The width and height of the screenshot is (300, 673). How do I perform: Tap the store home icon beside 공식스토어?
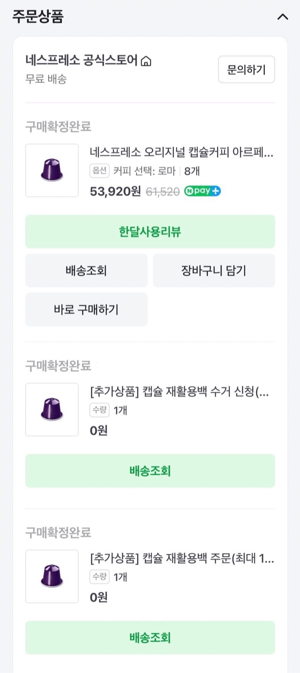146,61
